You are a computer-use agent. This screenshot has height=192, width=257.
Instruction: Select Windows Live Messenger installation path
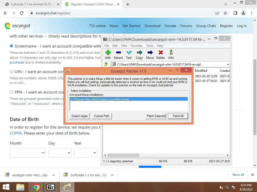point(129,99)
